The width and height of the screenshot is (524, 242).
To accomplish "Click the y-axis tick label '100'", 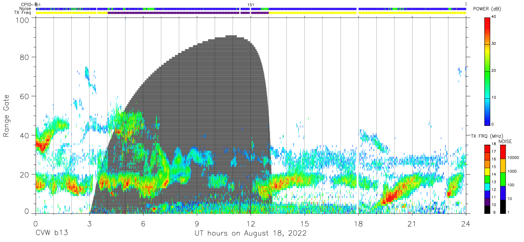I will click(23, 20).
